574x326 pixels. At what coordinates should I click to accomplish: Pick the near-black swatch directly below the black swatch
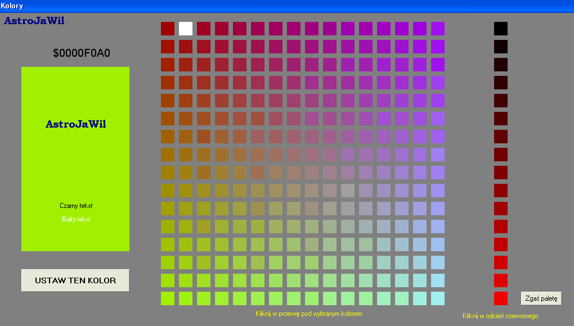click(501, 47)
